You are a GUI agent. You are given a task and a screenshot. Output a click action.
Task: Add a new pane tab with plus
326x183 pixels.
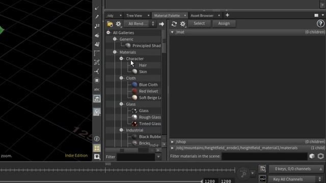click(227, 15)
